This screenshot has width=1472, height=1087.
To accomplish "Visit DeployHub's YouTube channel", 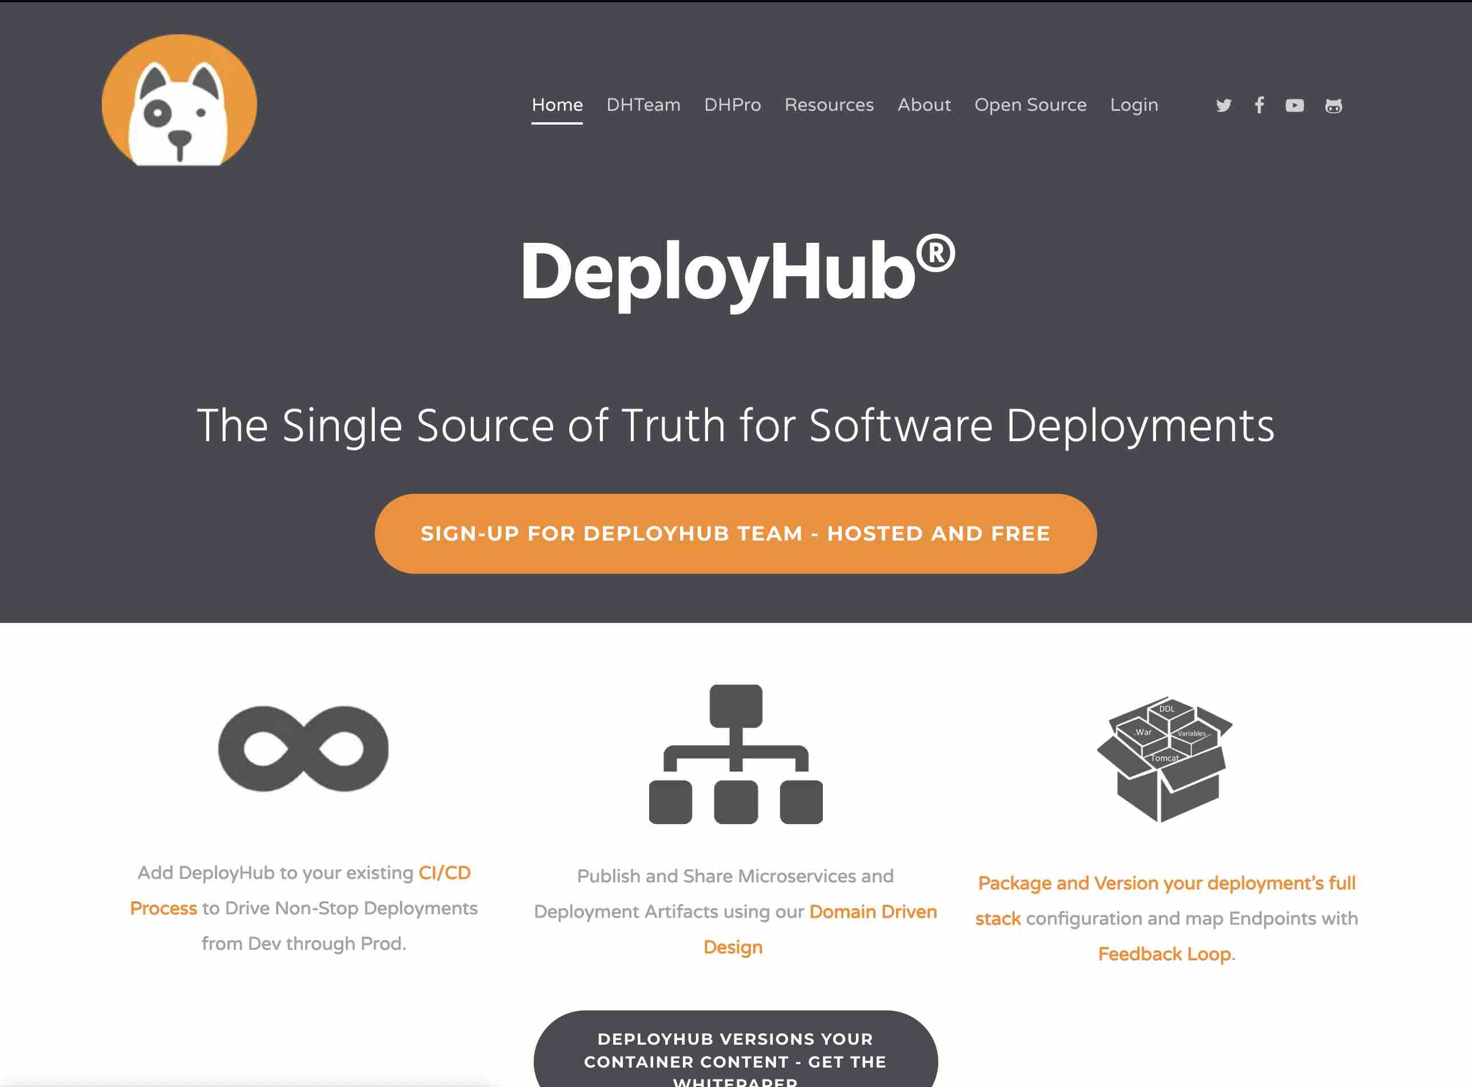I will point(1294,105).
